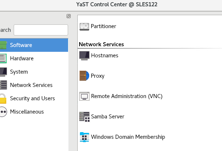Click the Hostnames monitor icon
Screen dimensions: 222x151
click(x=84, y=56)
